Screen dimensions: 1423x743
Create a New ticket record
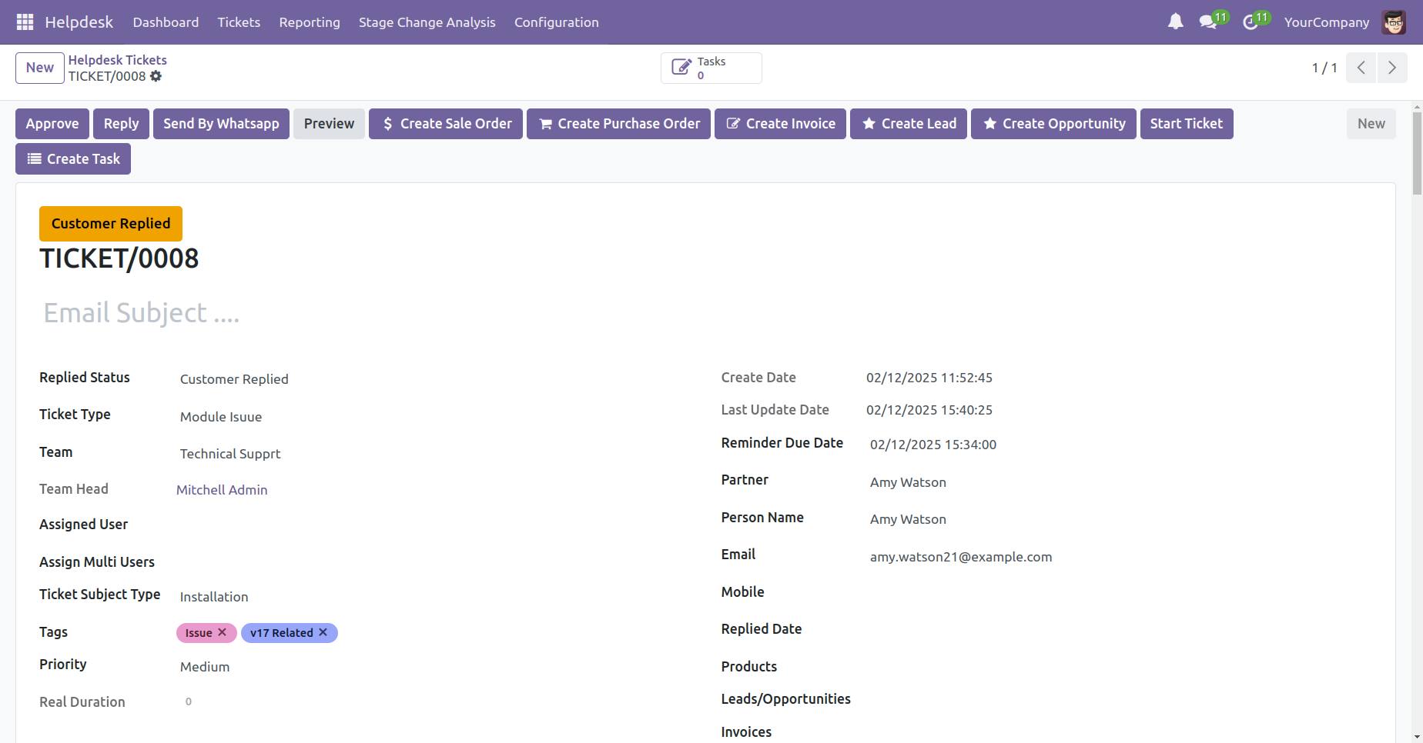coord(40,68)
